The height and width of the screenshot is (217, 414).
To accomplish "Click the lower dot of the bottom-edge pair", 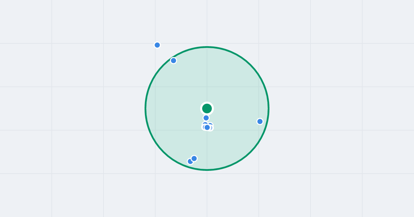I will [190, 162].
